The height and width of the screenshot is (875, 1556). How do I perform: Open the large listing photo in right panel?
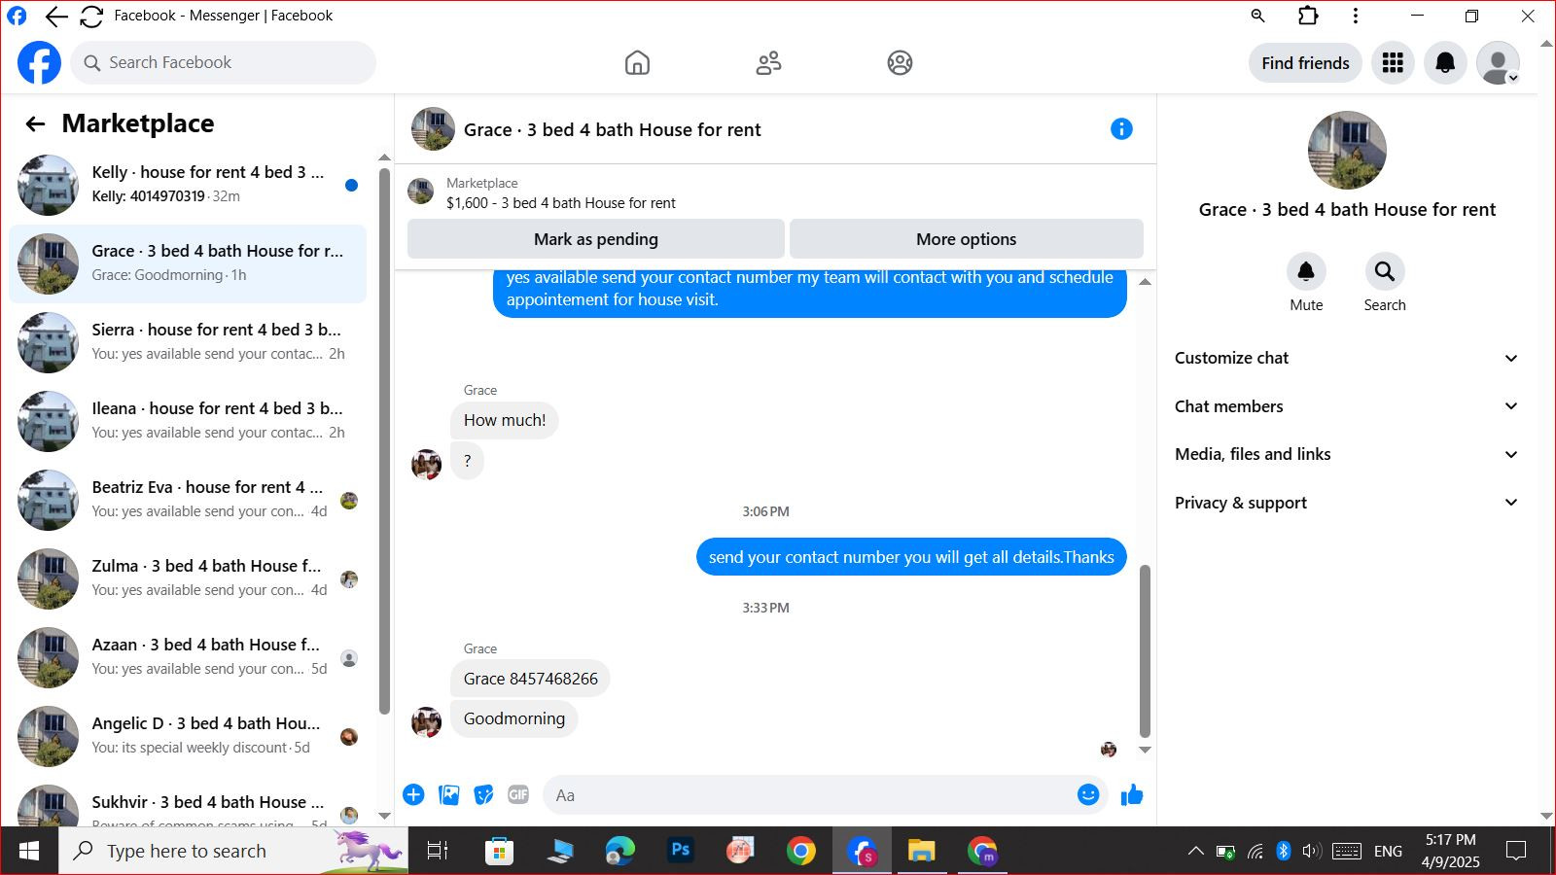pos(1347,150)
